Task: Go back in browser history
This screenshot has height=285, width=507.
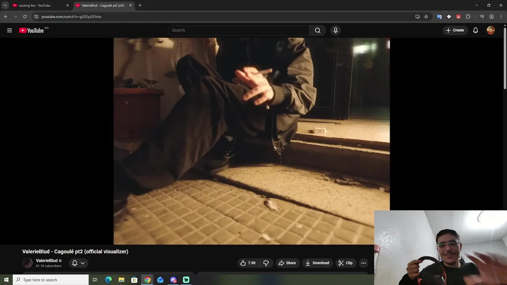Action: 6,17
